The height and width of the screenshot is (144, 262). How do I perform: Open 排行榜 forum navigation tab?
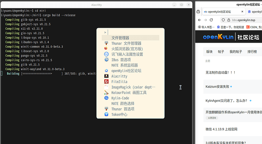pyautogui.click(x=252, y=52)
